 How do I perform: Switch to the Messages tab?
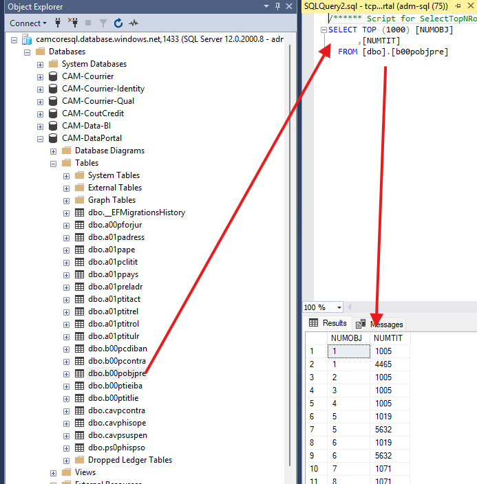click(x=380, y=324)
